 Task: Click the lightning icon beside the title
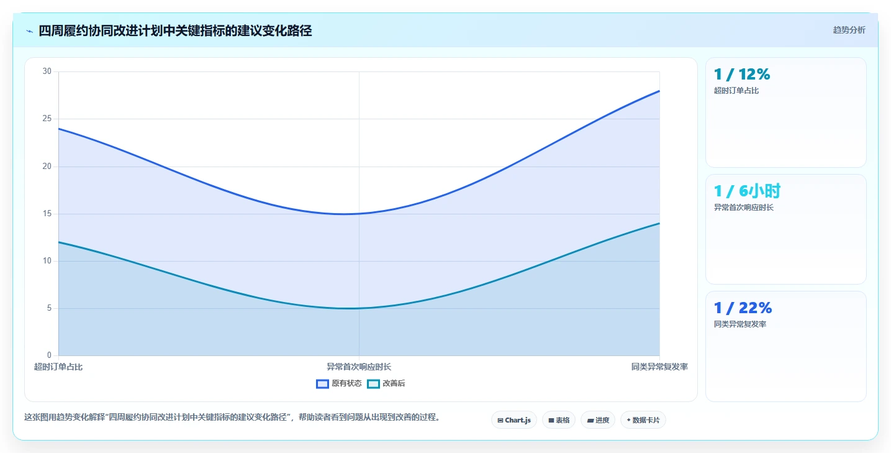29,31
